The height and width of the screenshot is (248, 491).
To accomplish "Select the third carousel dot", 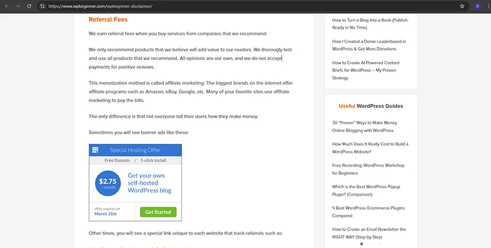I will coord(374,244).
